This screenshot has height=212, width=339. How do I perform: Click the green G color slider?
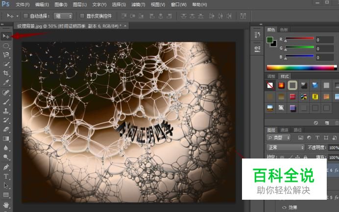(x=300, y=47)
